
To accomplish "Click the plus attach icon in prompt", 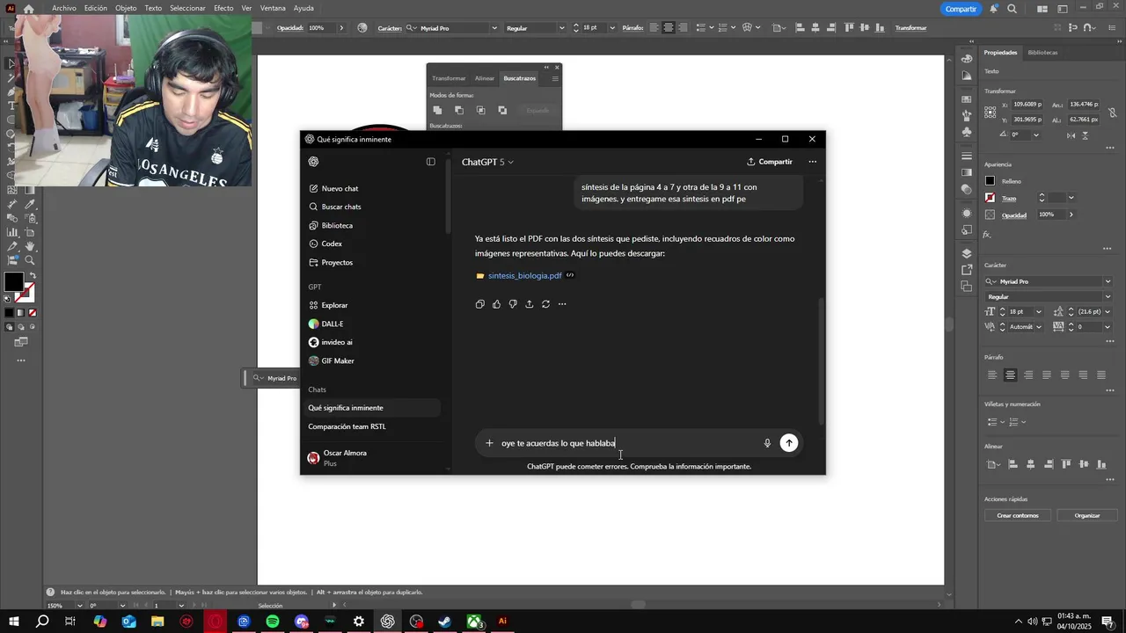I will 489,443.
